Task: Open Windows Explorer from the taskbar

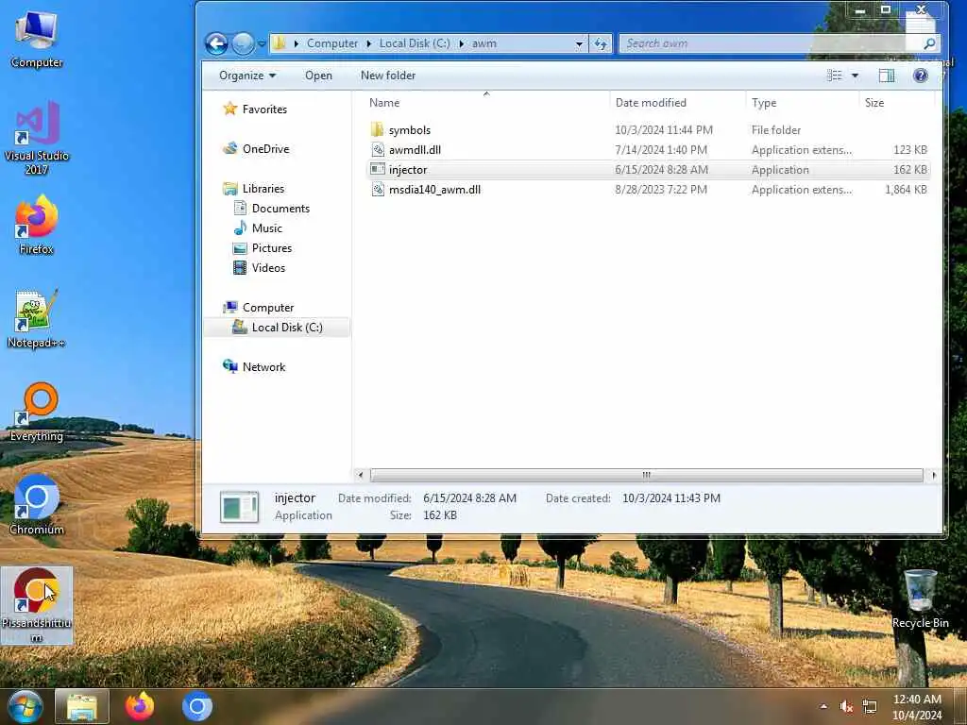Action: 82,706
